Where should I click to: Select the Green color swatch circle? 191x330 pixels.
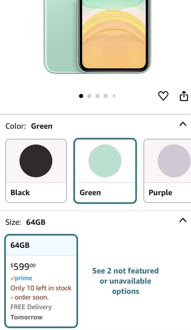tap(105, 161)
